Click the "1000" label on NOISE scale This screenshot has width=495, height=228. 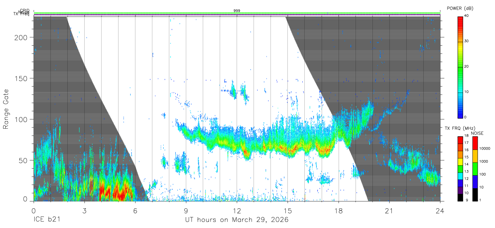click(x=484, y=161)
